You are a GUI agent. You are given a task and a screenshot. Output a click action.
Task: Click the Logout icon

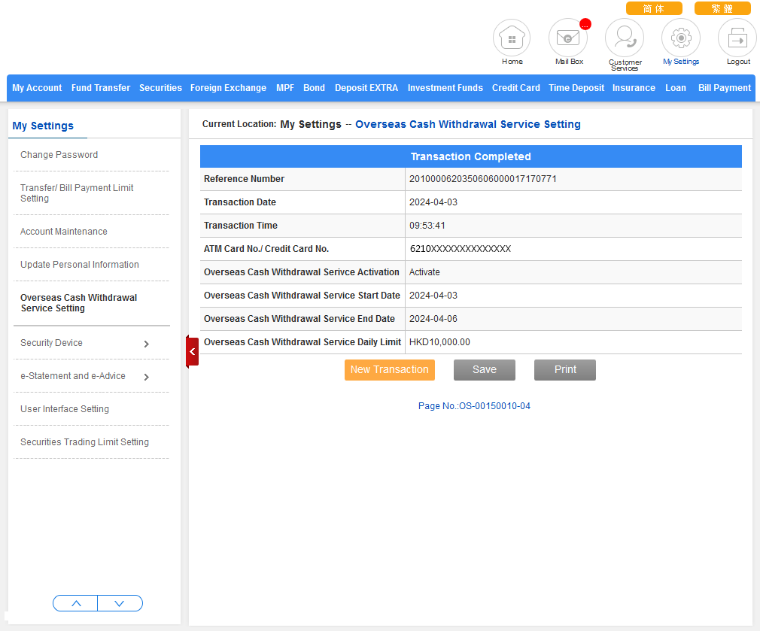click(737, 38)
